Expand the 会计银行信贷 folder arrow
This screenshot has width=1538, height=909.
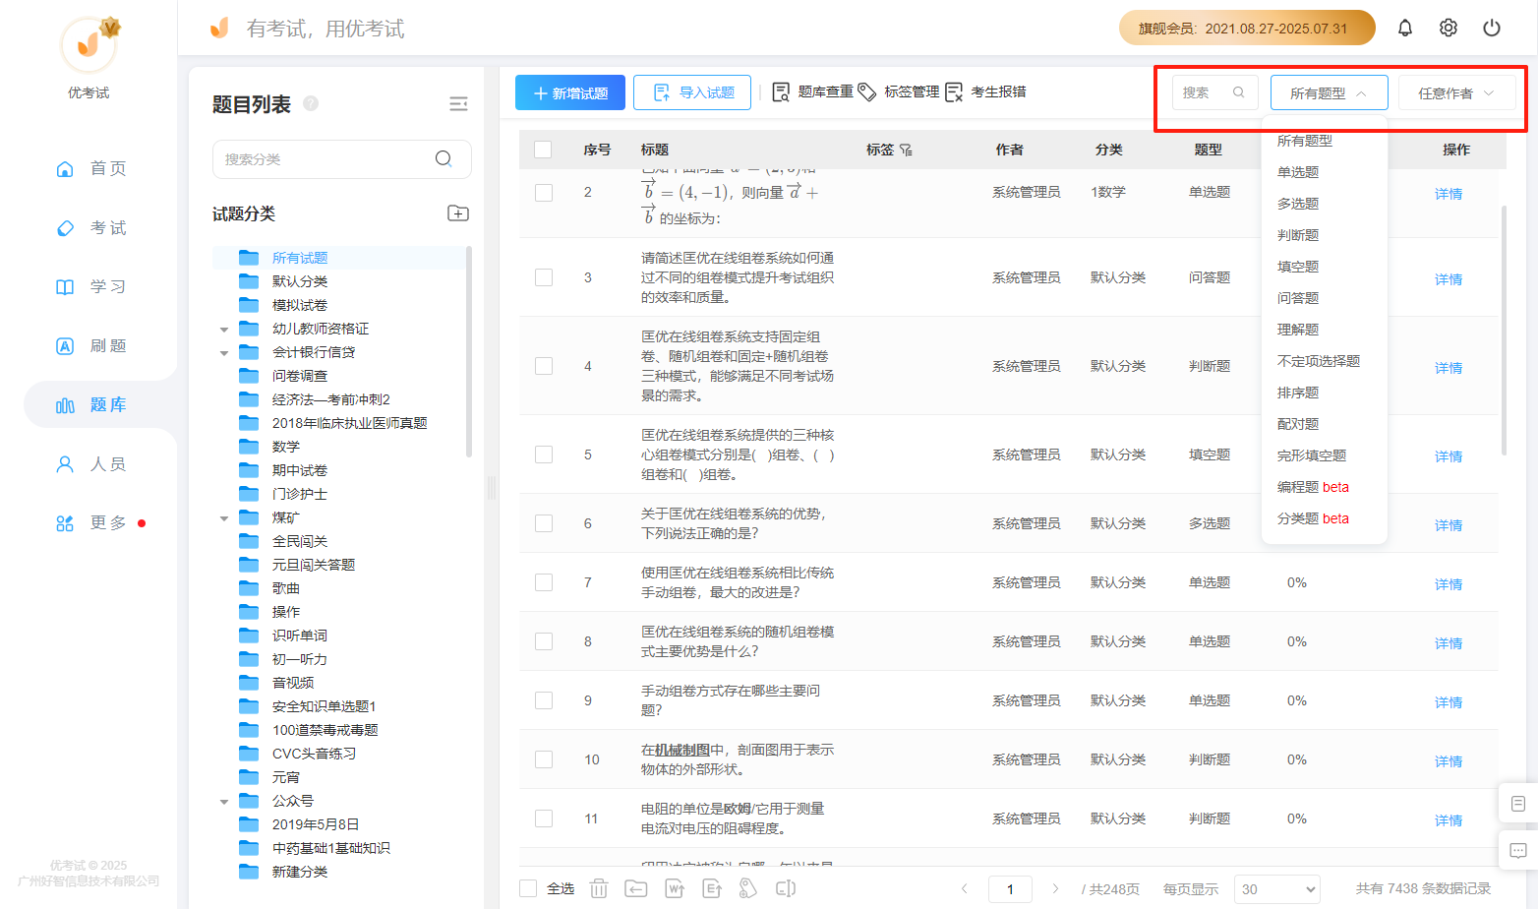[x=224, y=353]
